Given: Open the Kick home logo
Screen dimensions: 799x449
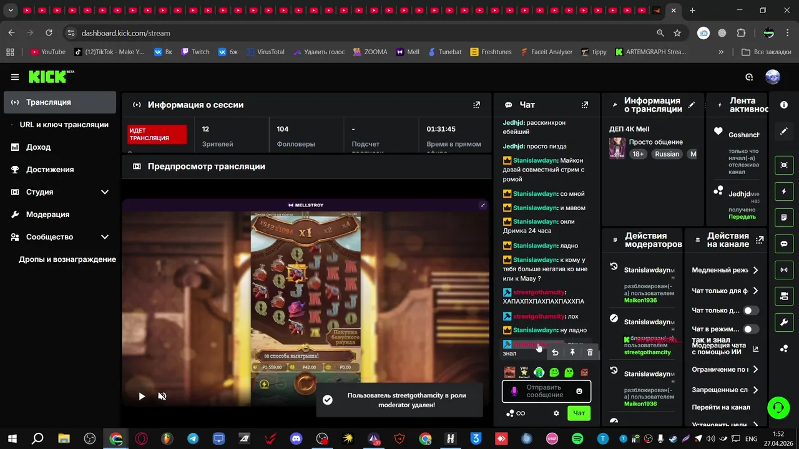Looking at the screenshot, I should [51, 77].
